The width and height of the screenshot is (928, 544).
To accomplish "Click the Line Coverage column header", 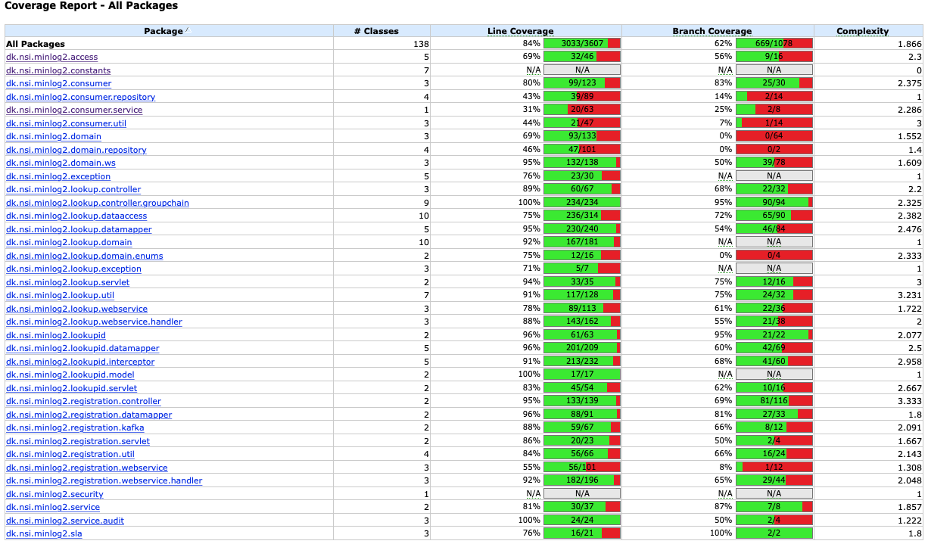I will tap(520, 31).
